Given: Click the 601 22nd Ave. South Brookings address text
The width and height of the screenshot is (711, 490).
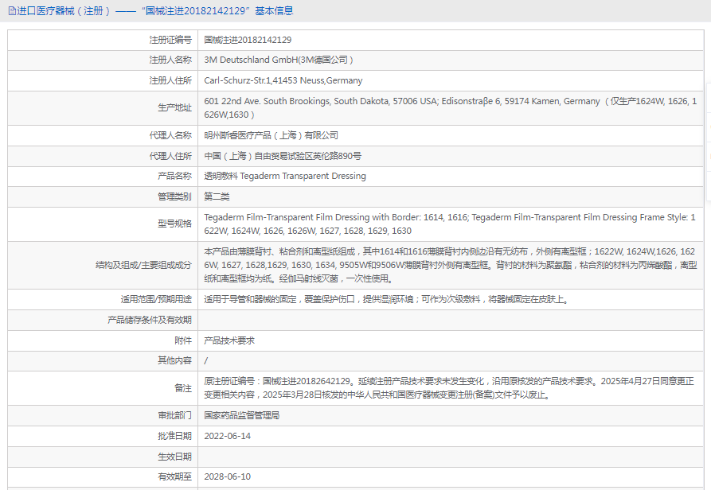Looking at the screenshot, I should click(451, 107).
